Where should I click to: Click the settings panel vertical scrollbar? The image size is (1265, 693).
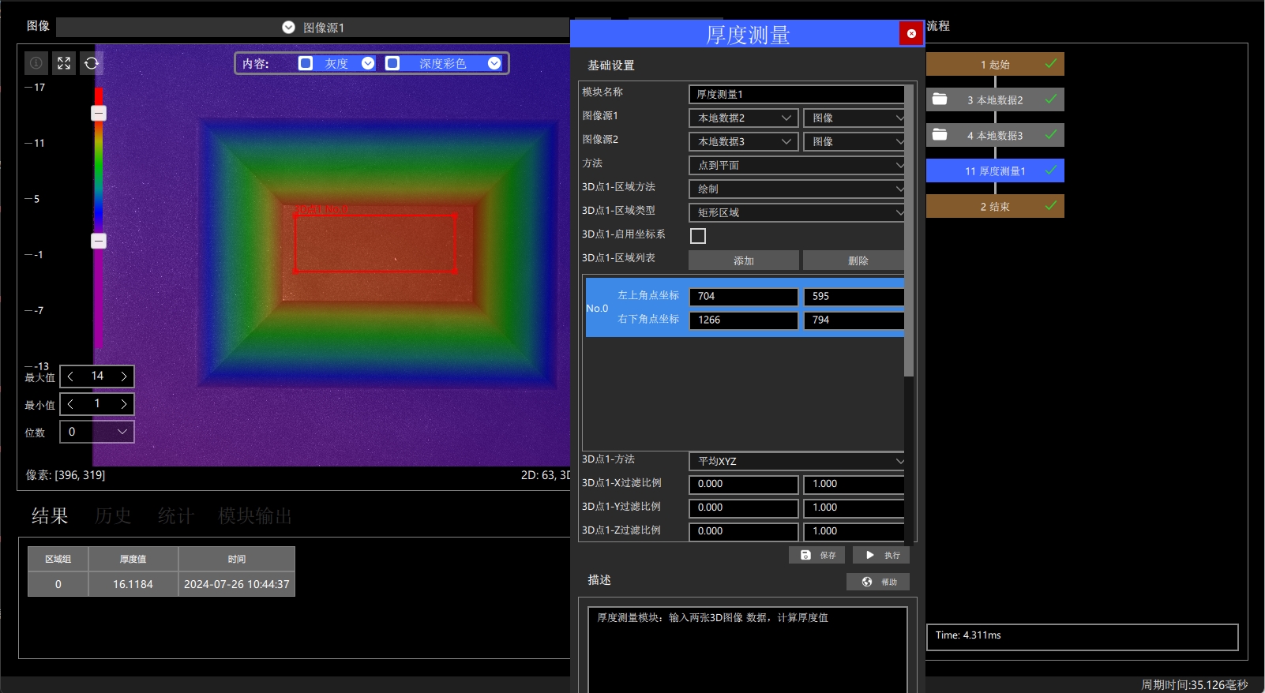click(909, 230)
